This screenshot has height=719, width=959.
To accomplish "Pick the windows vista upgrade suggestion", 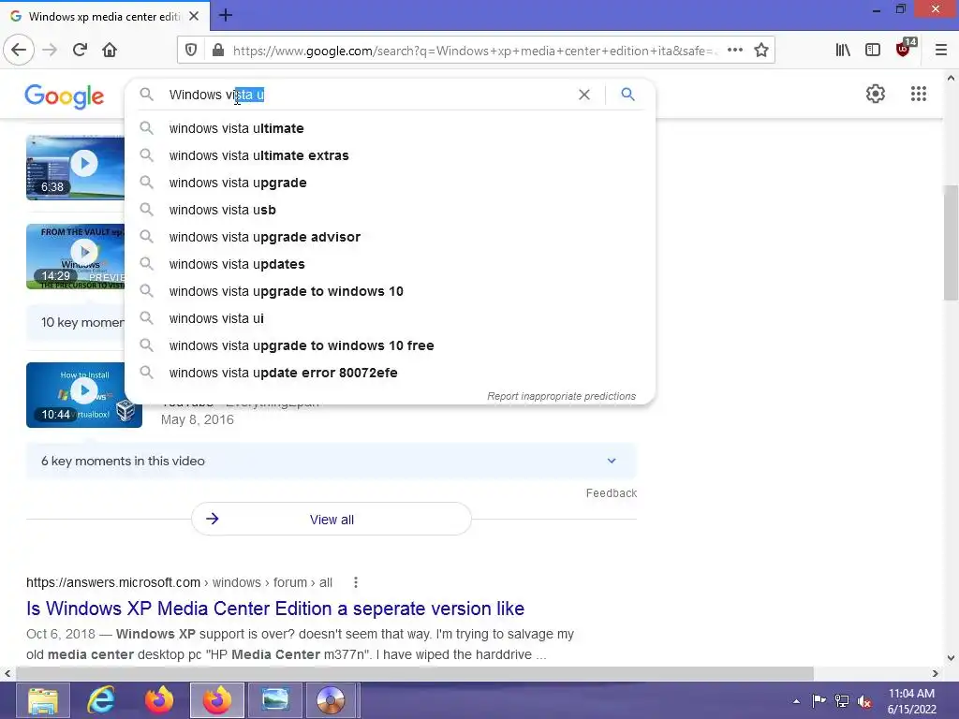I will (x=390, y=183).
